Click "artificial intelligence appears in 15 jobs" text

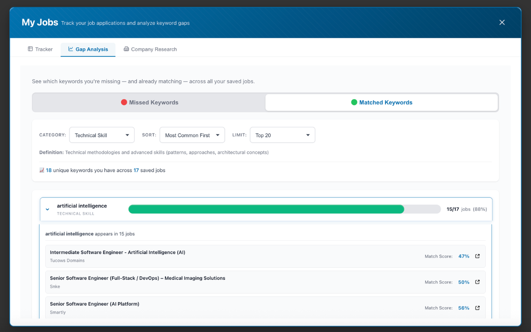[90, 234]
